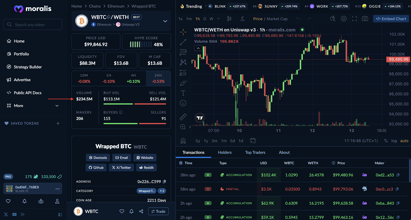This screenshot has height=220, width=411.
Task: Open the Github link button
Action: click(96, 167)
